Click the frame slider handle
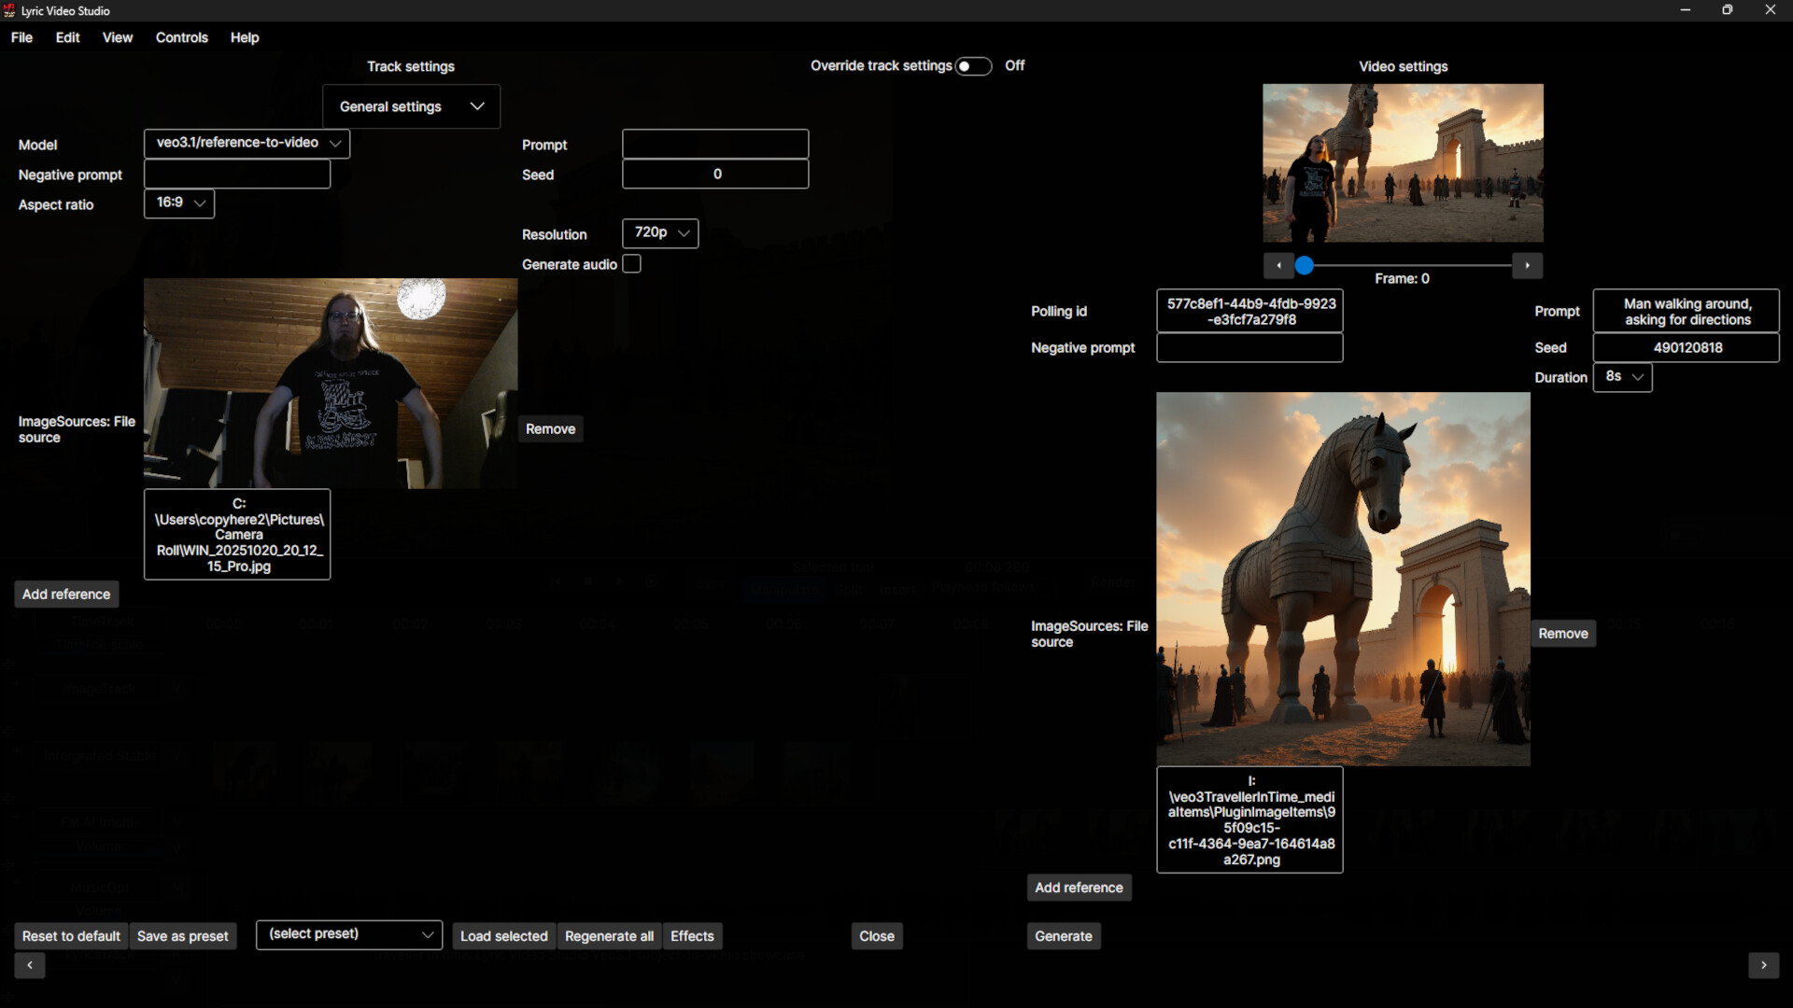 pyautogui.click(x=1305, y=265)
